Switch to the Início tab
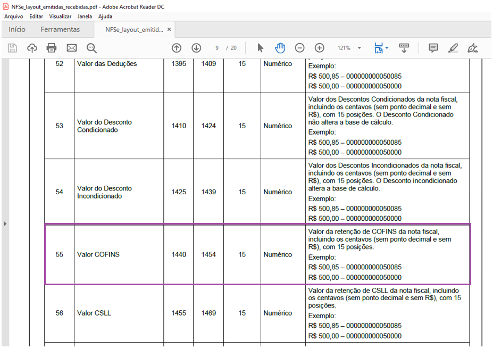Screen dimensions: 493x348 (17, 30)
